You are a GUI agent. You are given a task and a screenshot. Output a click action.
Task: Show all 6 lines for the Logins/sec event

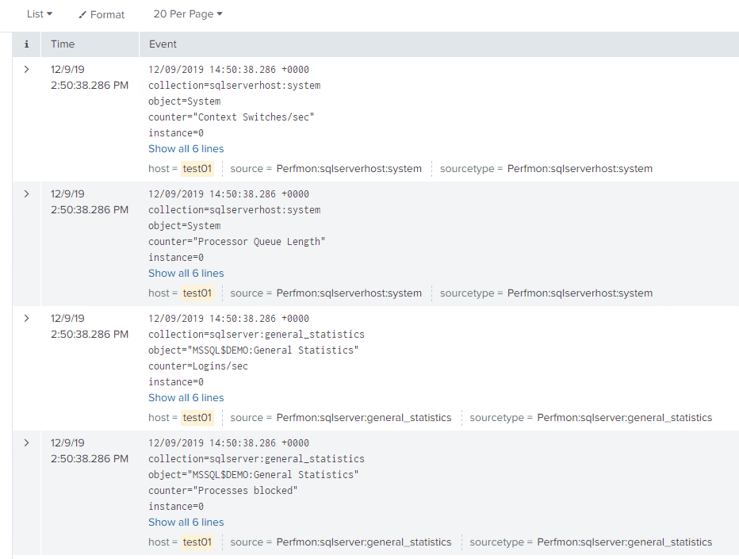(x=186, y=397)
